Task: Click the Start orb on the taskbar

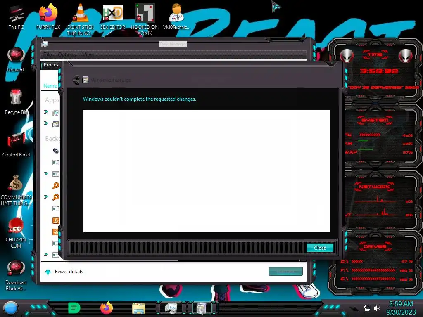Action: 11,308
